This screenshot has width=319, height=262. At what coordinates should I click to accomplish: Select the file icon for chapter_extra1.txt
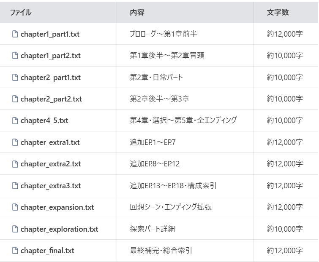(15, 142)
